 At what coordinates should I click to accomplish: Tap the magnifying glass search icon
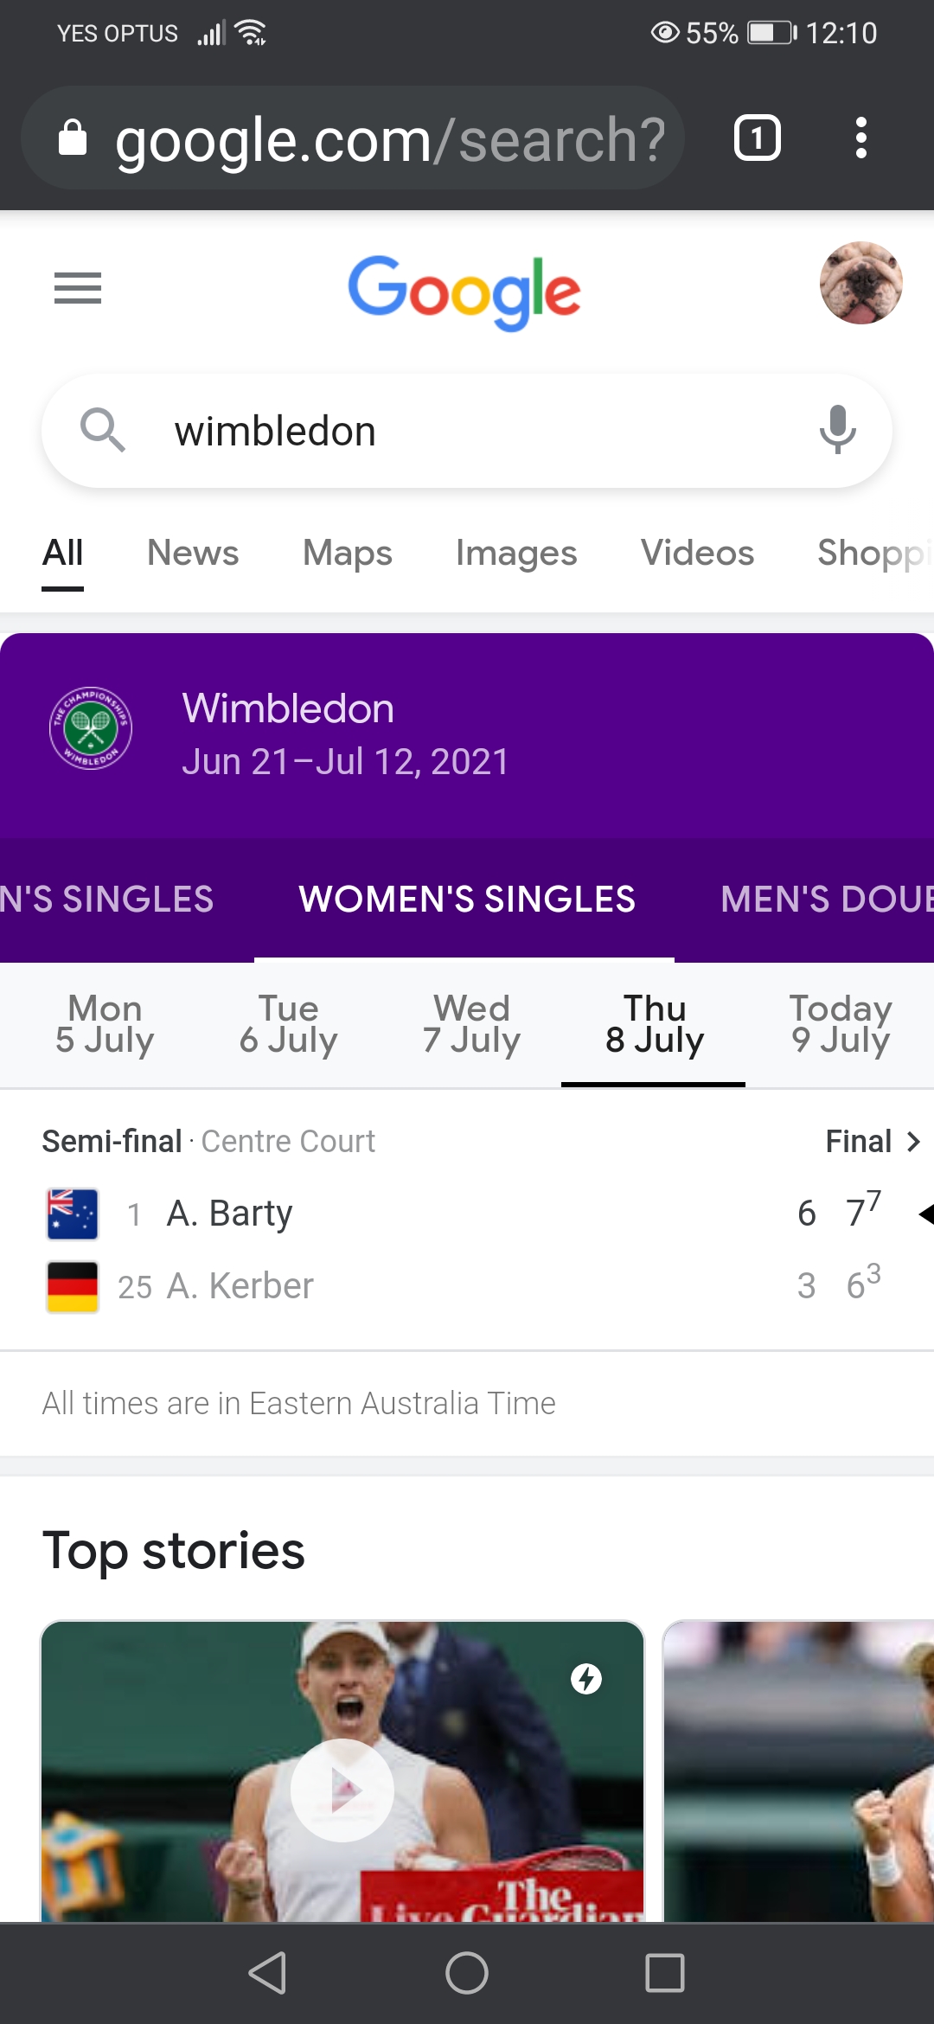[103, 430]
